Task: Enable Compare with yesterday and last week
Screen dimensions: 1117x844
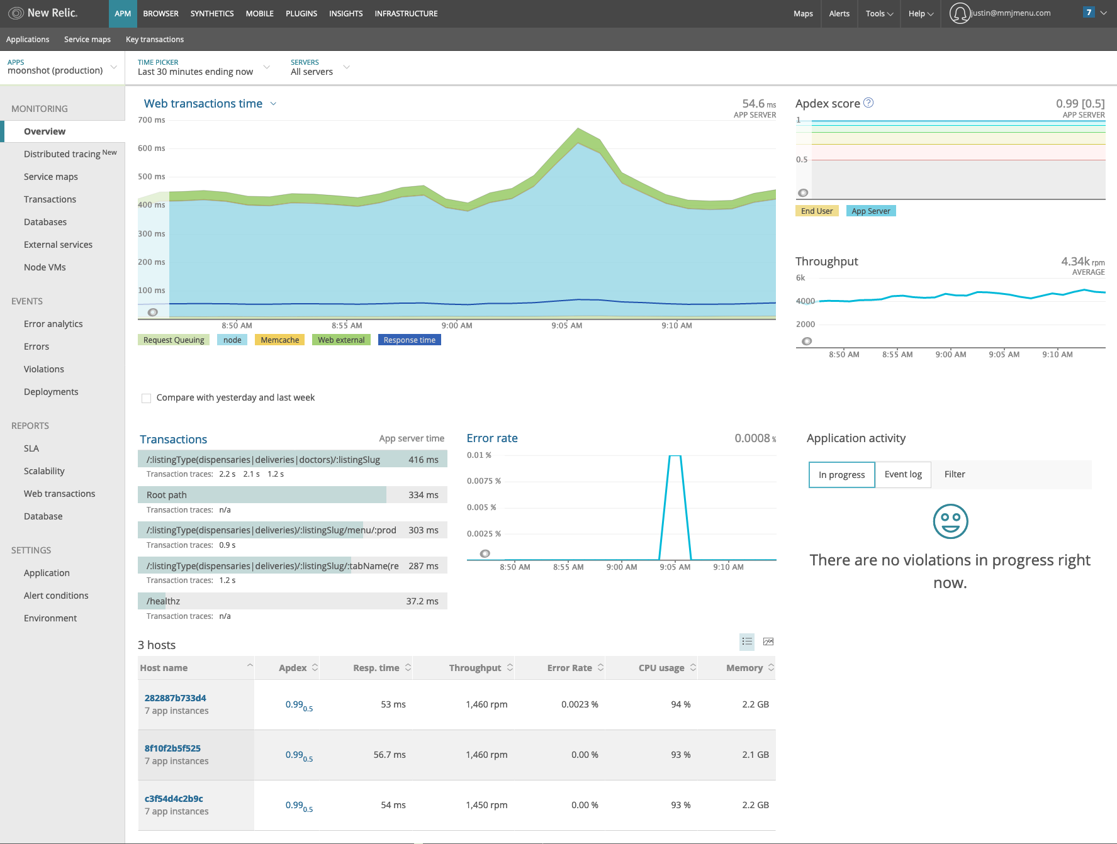Action: 147,398
